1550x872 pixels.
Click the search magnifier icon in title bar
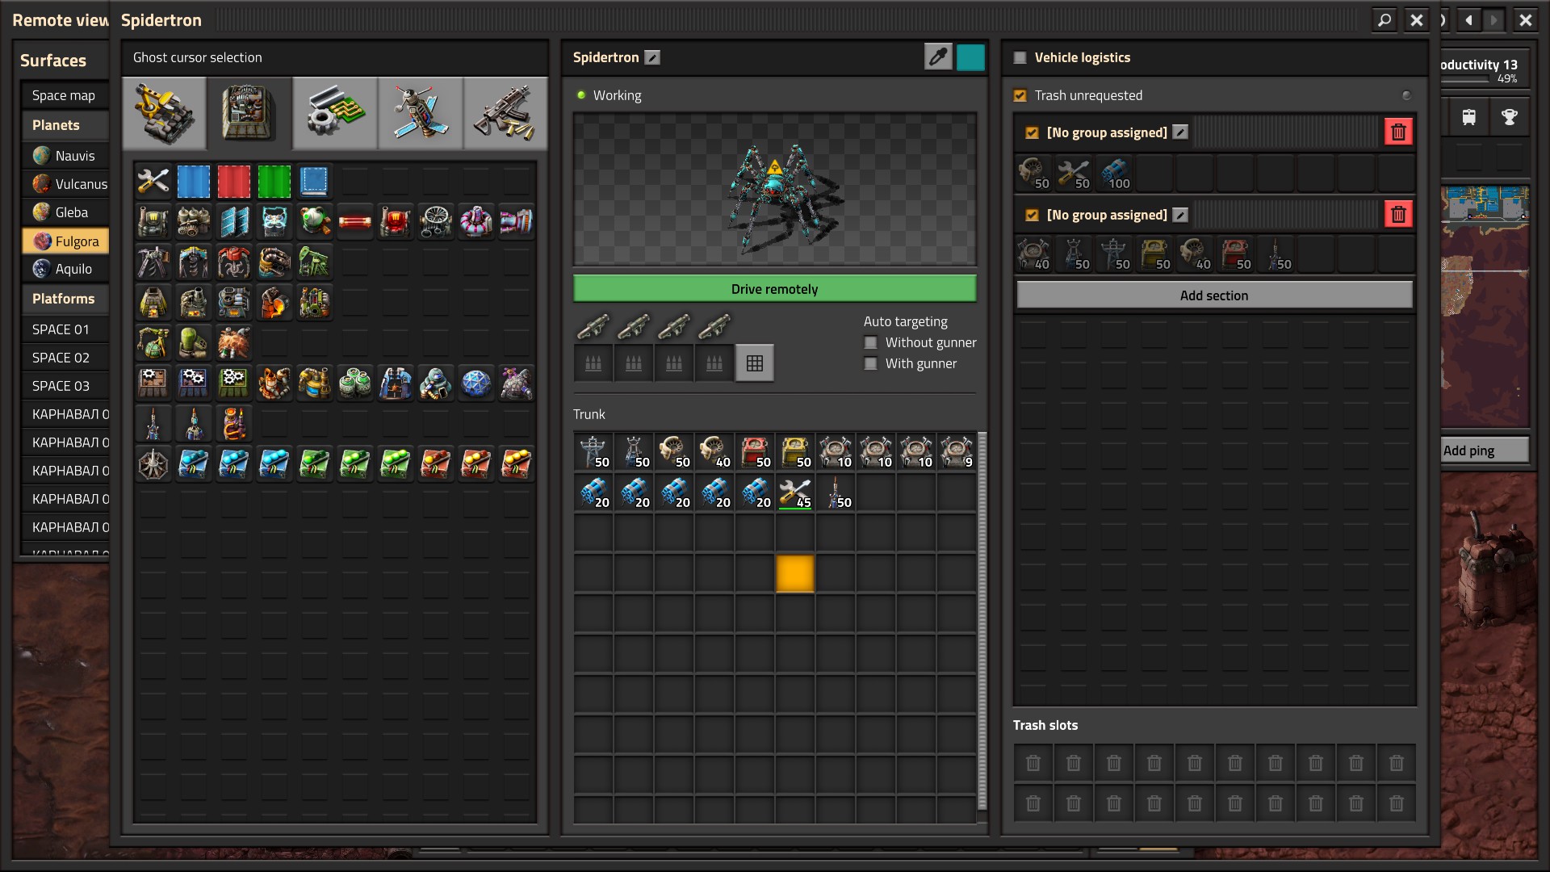1385,20
